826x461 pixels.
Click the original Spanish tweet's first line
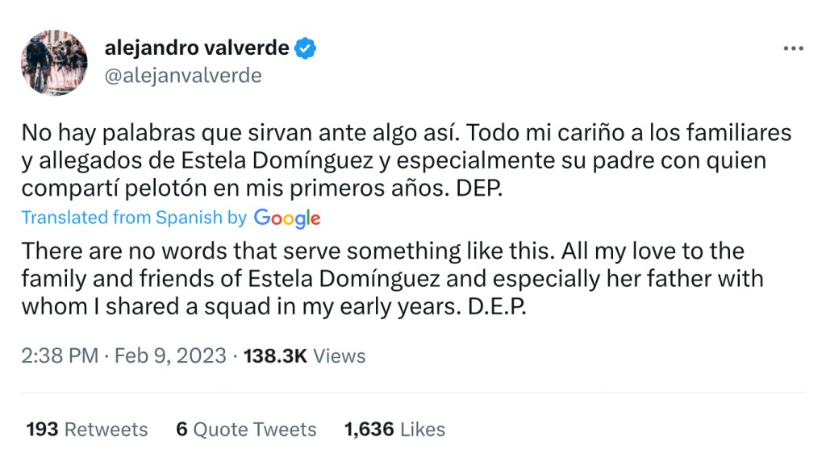[x=406, y=132]
